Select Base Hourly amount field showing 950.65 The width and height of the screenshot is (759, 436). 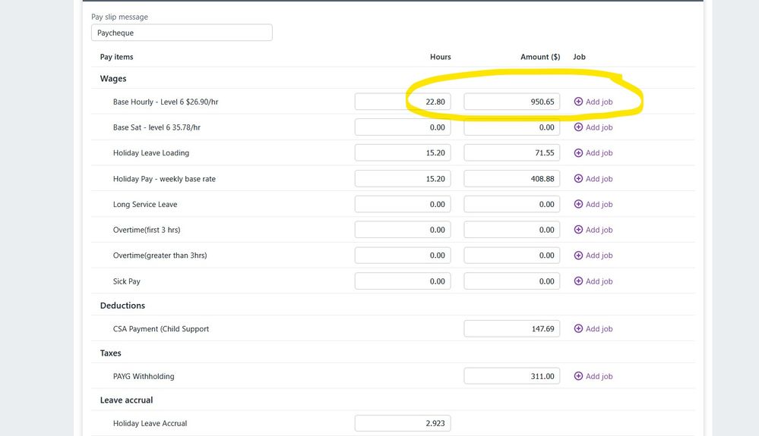tap(511, 102)
